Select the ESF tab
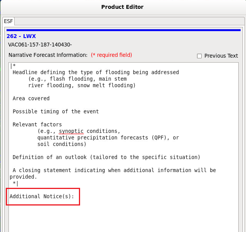Image resolution: width=246 pixels, height=232 pixels. [8, 21]
